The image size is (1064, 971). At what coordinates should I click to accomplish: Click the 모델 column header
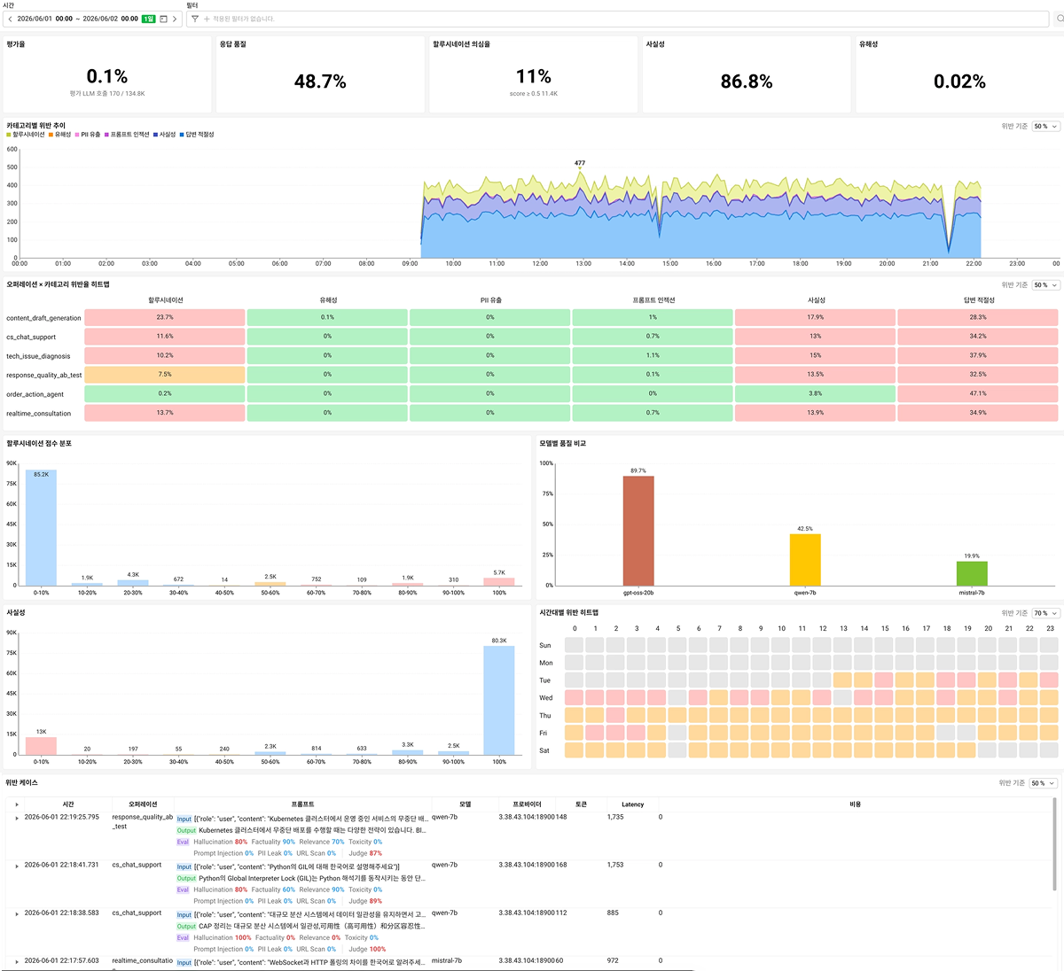click(465, 804)
